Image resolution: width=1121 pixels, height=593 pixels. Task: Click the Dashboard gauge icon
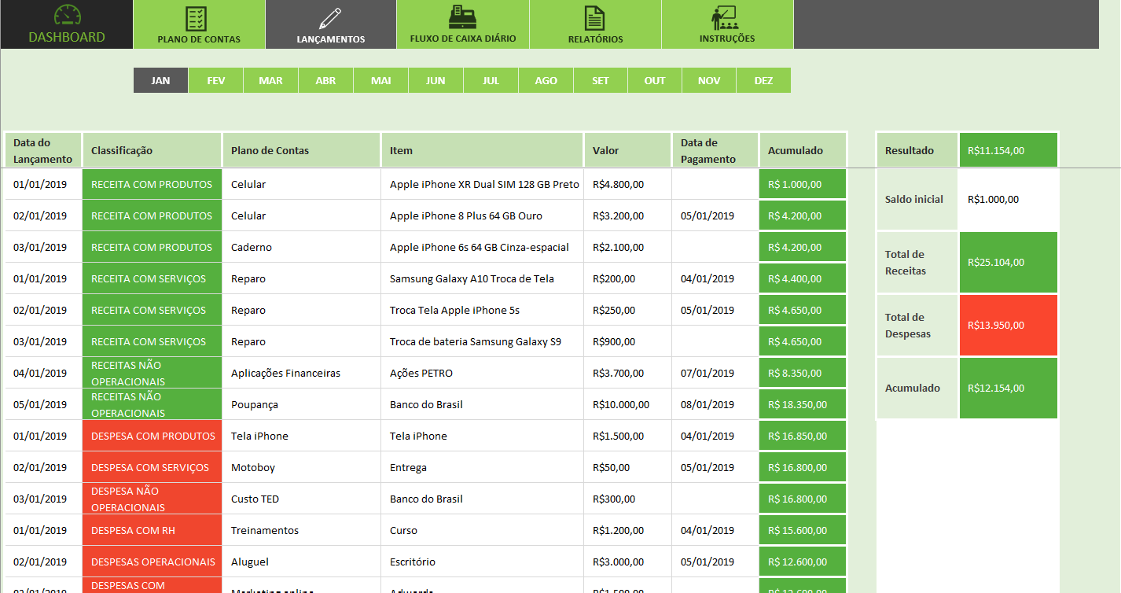coord(67,15)
